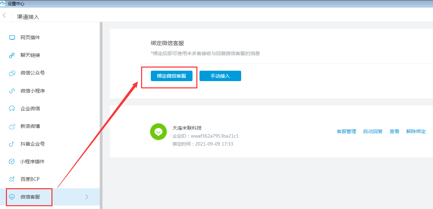The image size is (433, 209).
Task: Click the web plugin monitor icon
Action: click(x=12, y=37)
